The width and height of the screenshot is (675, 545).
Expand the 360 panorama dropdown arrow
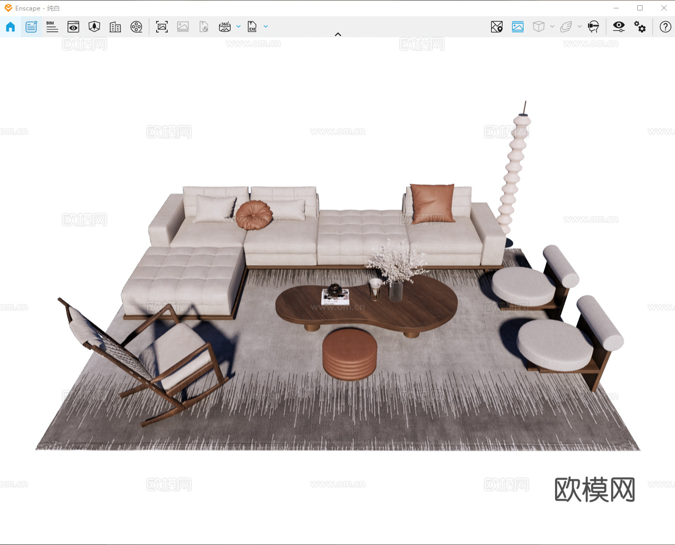[x=238, y=27]
